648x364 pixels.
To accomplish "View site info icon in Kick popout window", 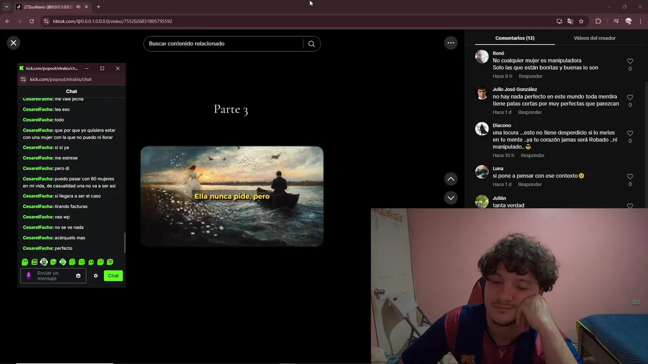I will click(x=23, y=79).
